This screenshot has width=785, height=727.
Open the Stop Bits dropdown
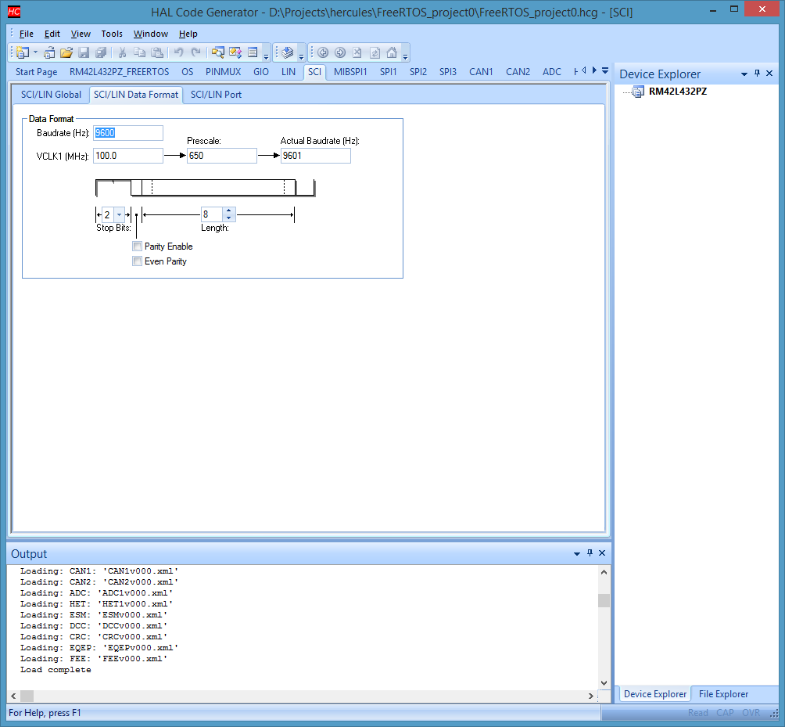click(x=119, y=214)
